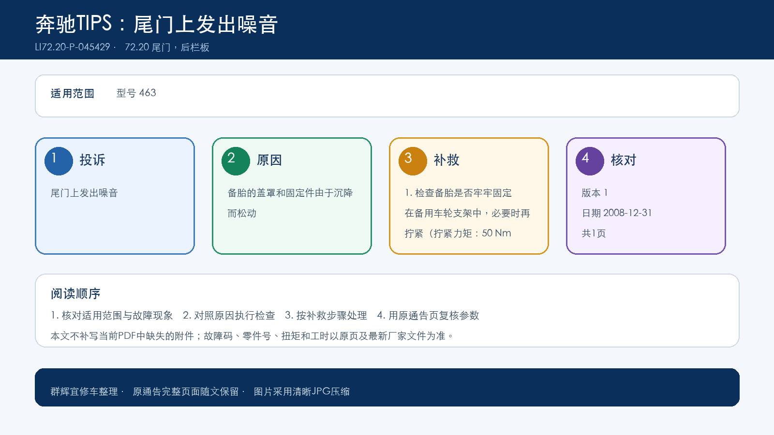Click the line 备胎的盖罩和固定件由于沉降
Viewport: 774px width, 435px height.
pos(290,193)
